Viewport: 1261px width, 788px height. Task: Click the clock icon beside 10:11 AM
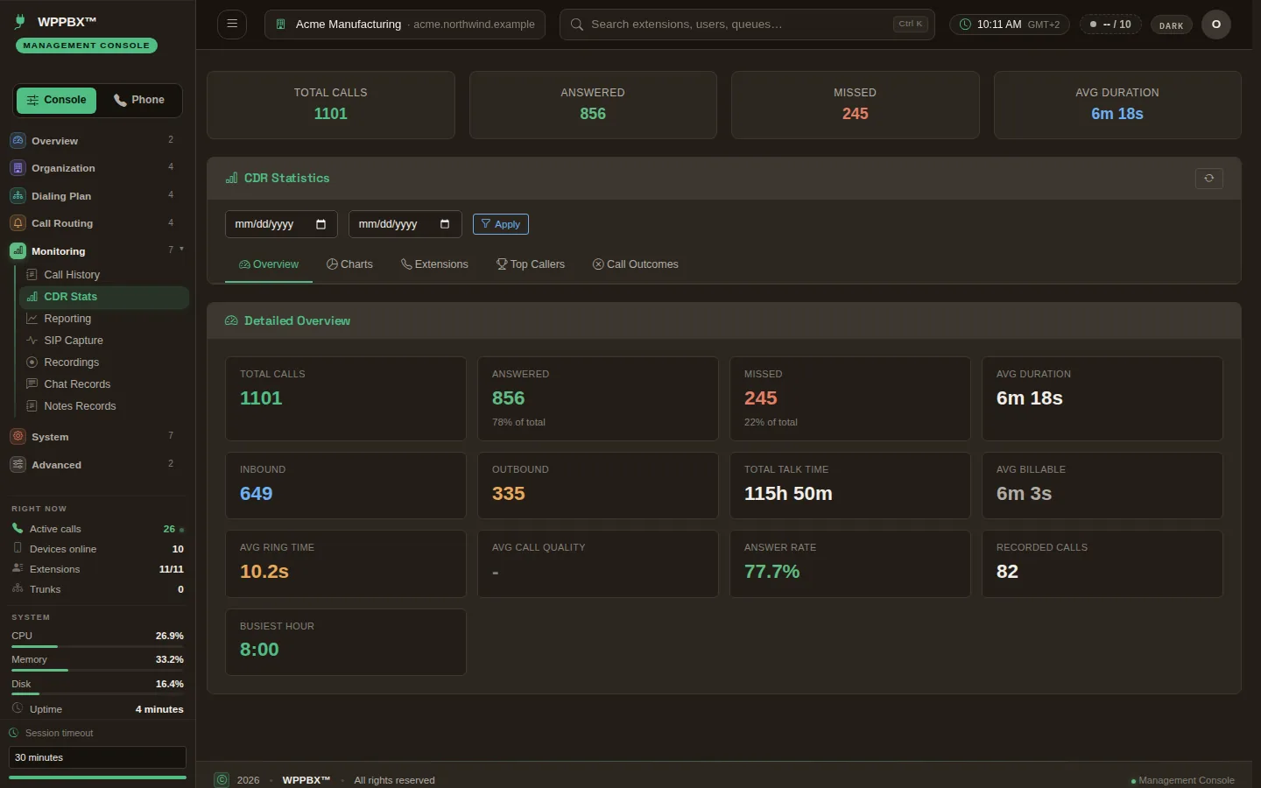coord(965,25)
